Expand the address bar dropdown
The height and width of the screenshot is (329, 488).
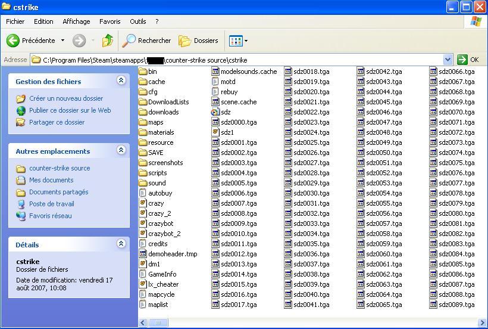coord(448,60)
